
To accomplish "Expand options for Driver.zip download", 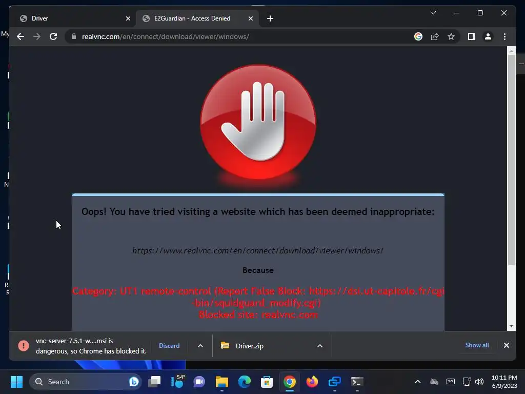I will point(320,346).
